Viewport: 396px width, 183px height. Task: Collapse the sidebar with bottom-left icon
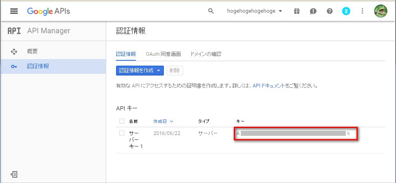tap(14, 174)
